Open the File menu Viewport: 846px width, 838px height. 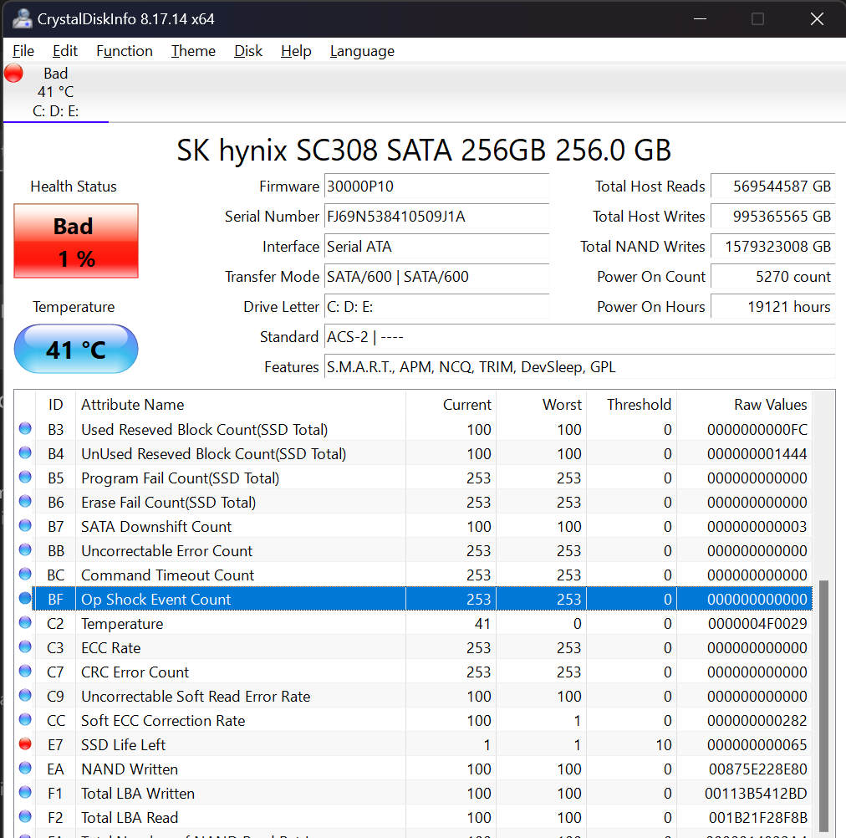pos(23,51)
